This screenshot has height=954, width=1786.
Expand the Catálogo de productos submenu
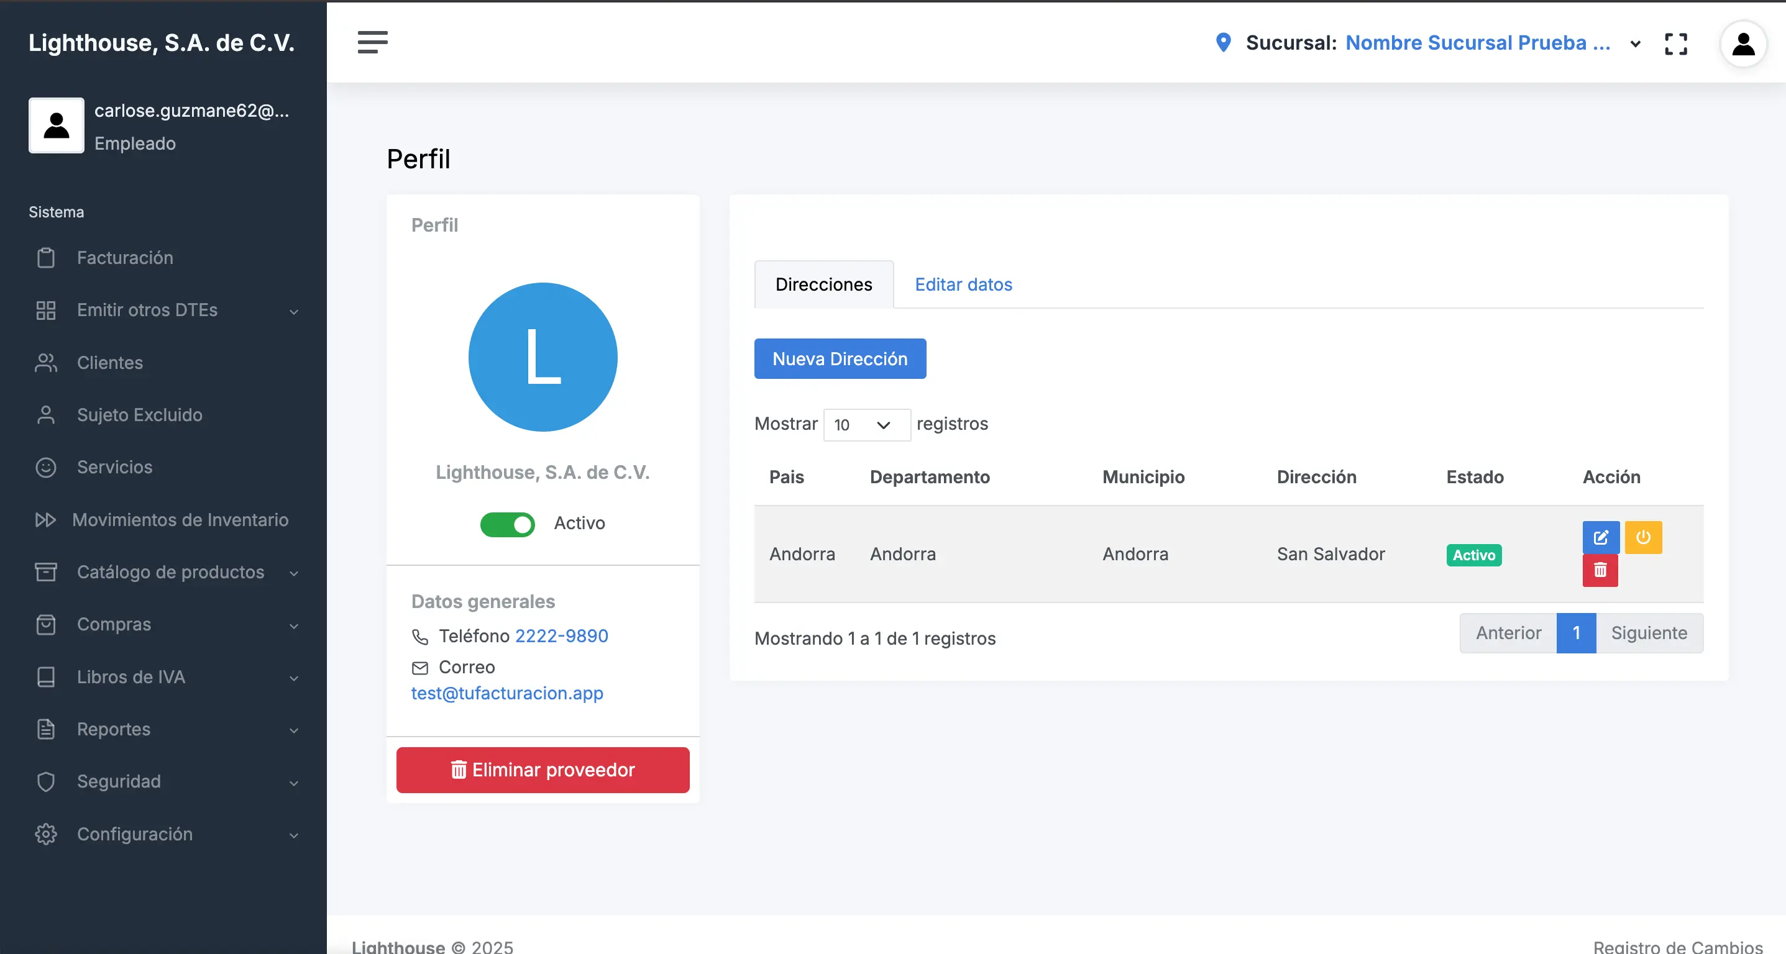tap(294, 574)
